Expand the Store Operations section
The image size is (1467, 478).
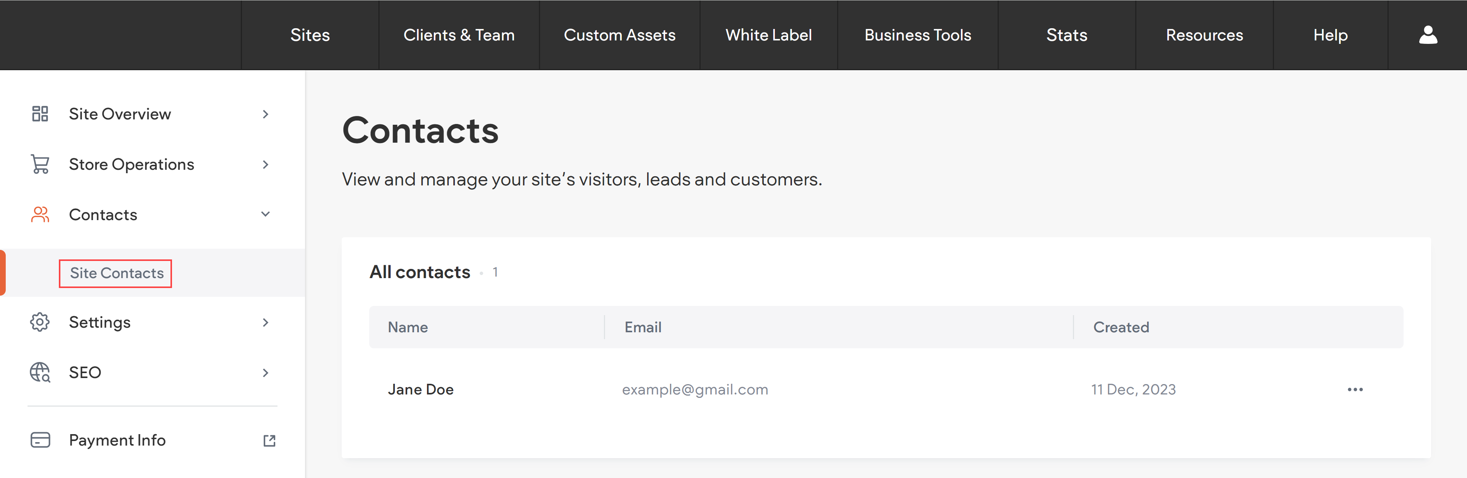tap(265, 164)
